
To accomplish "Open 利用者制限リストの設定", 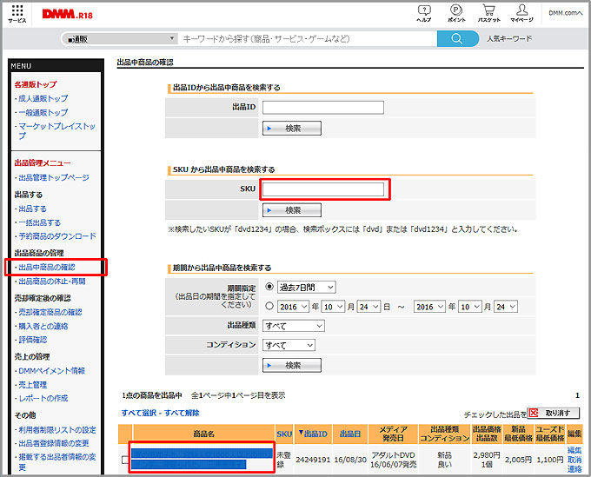I will point(56,429).
